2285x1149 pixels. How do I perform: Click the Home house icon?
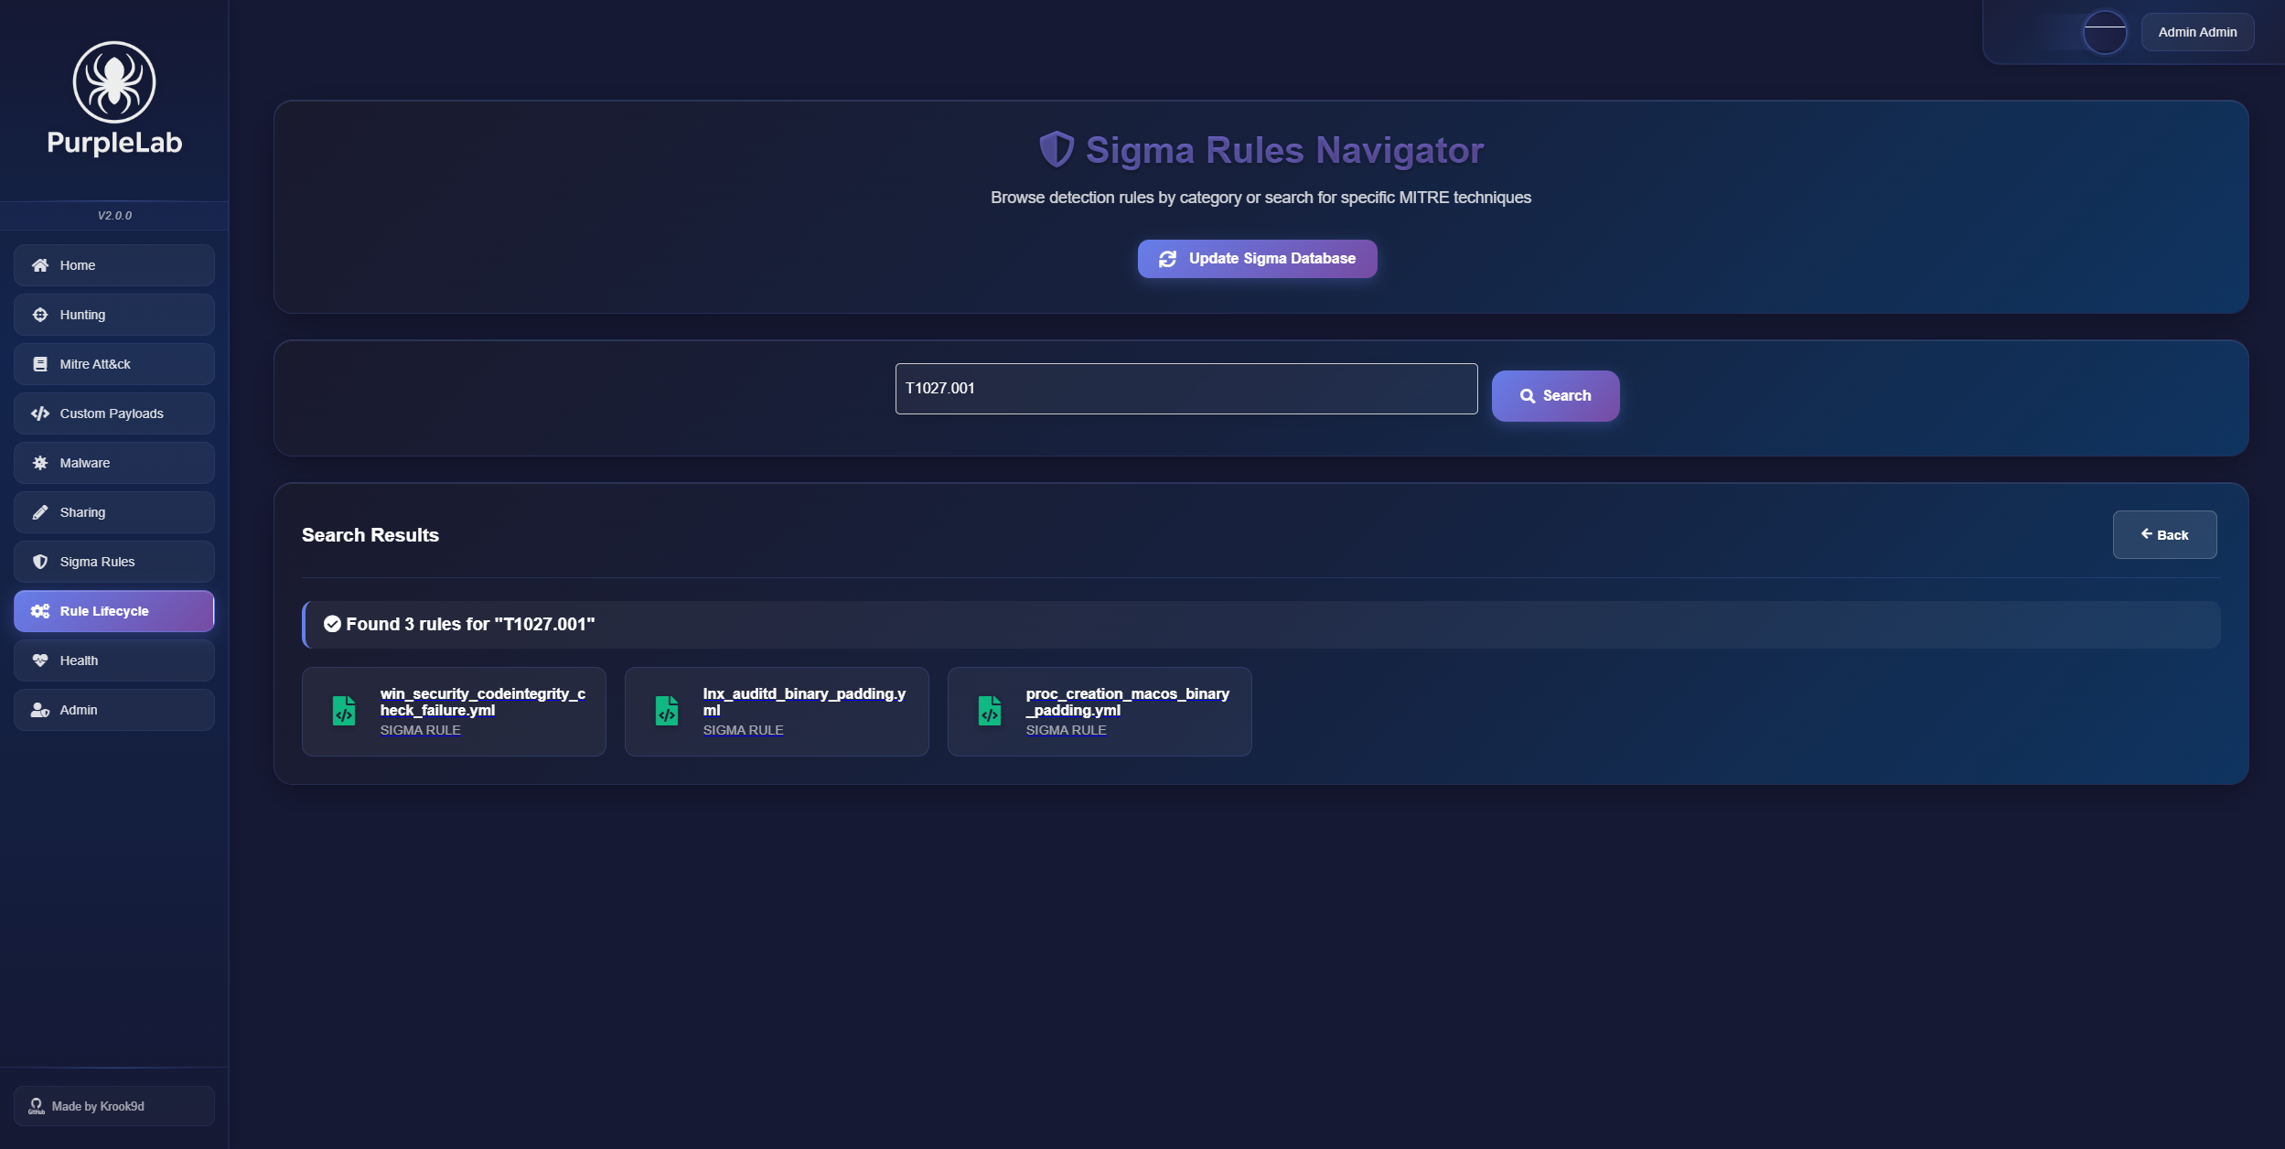(40, 265)
